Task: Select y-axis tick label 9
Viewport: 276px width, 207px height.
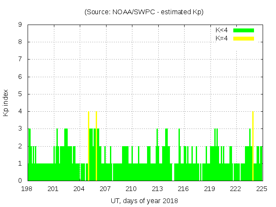Action: [x=20, y=25]
